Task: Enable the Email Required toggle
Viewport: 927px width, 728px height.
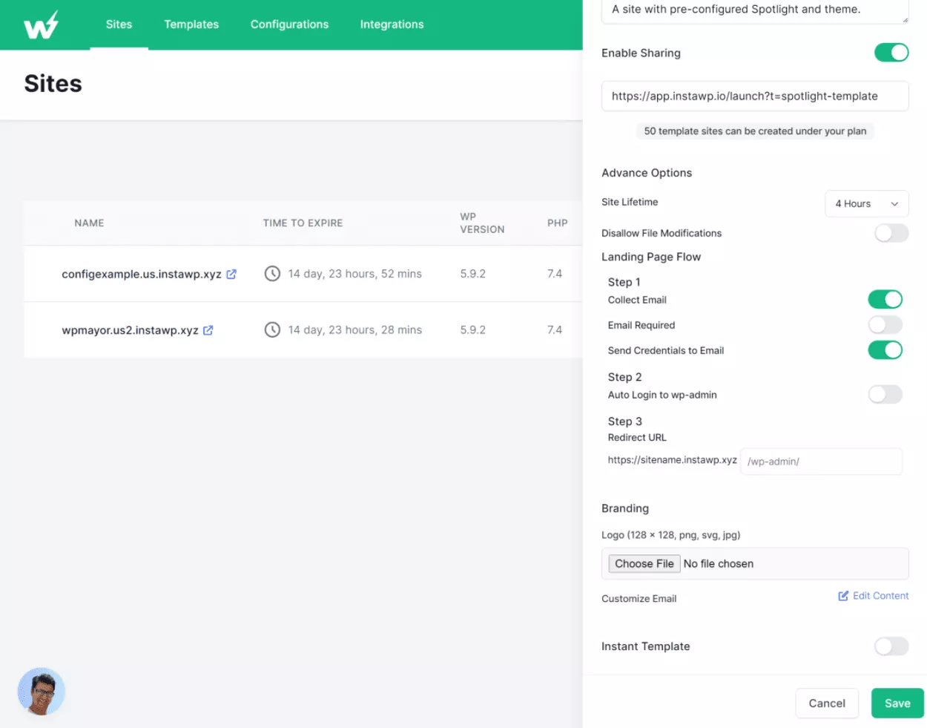Action: pyautogui.click(x=885, y=324)
